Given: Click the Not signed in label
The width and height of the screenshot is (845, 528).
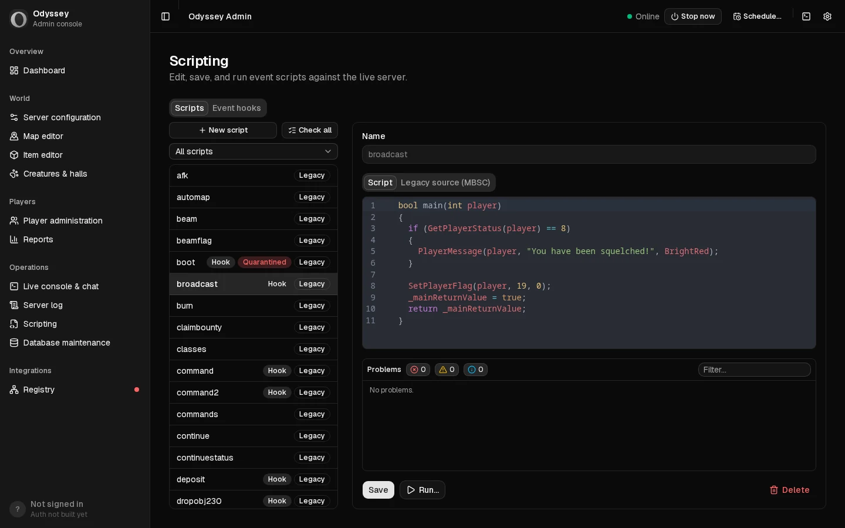Looking at the screenshot, I should pos(57,504).
